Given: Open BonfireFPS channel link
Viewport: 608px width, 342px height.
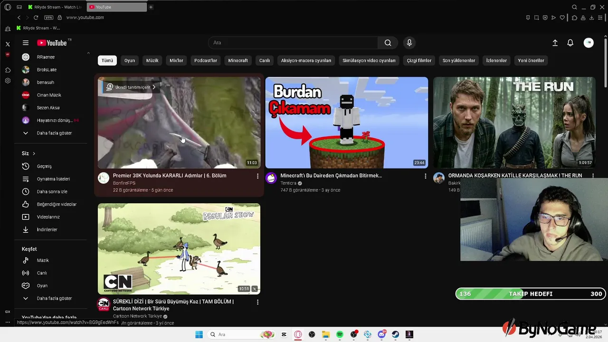Looking at the screenshot, I should (x=124, y=183).
